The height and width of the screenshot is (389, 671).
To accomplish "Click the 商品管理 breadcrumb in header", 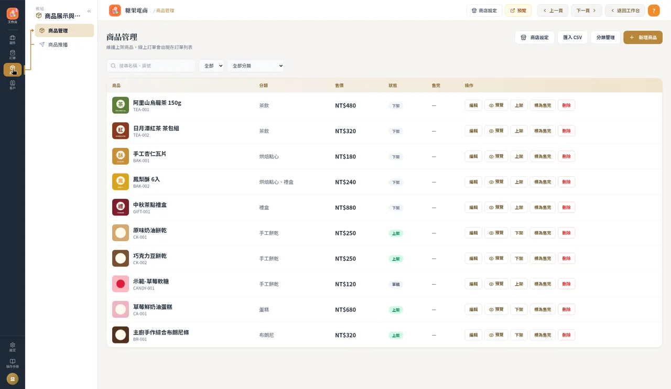I will 165,10.
